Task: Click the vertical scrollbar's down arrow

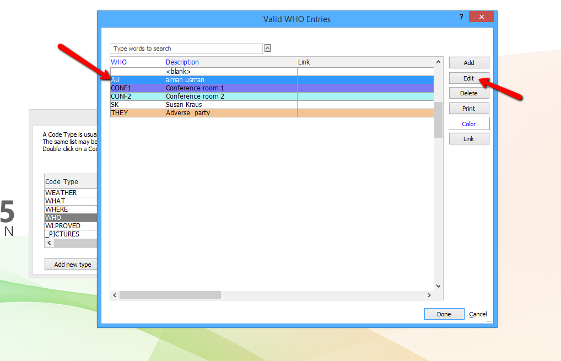Action: point(438,285)
